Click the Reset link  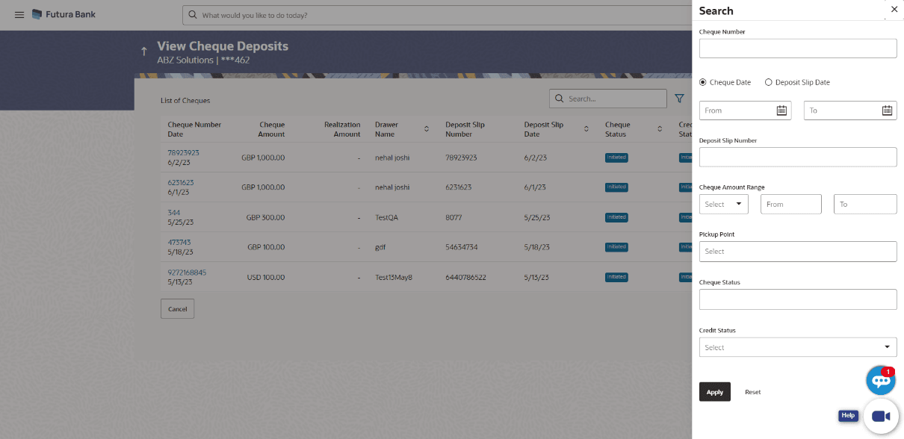pyautogui.click(x=753, y=392)
